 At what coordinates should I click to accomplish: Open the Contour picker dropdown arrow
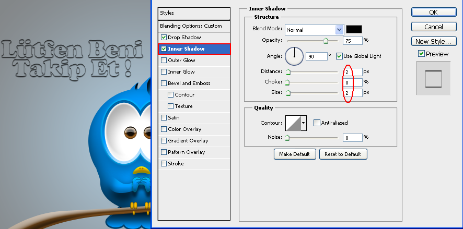303,123
